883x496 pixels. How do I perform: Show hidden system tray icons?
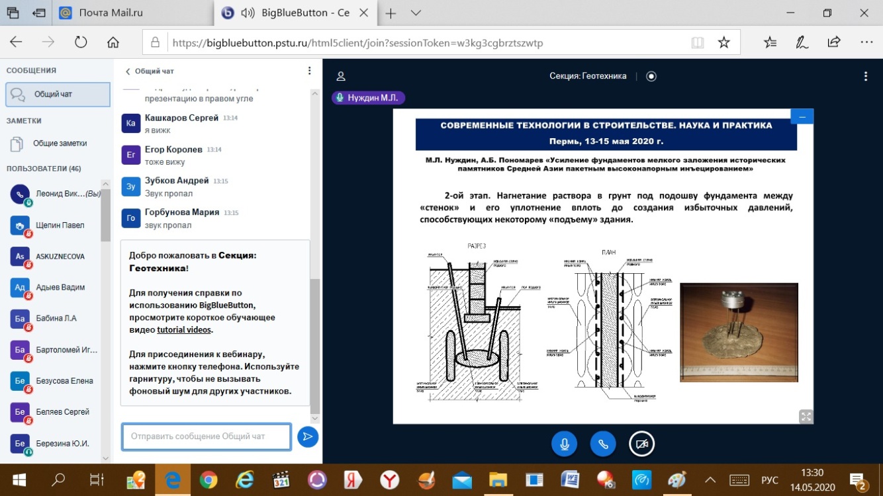(x=710, y=479)
